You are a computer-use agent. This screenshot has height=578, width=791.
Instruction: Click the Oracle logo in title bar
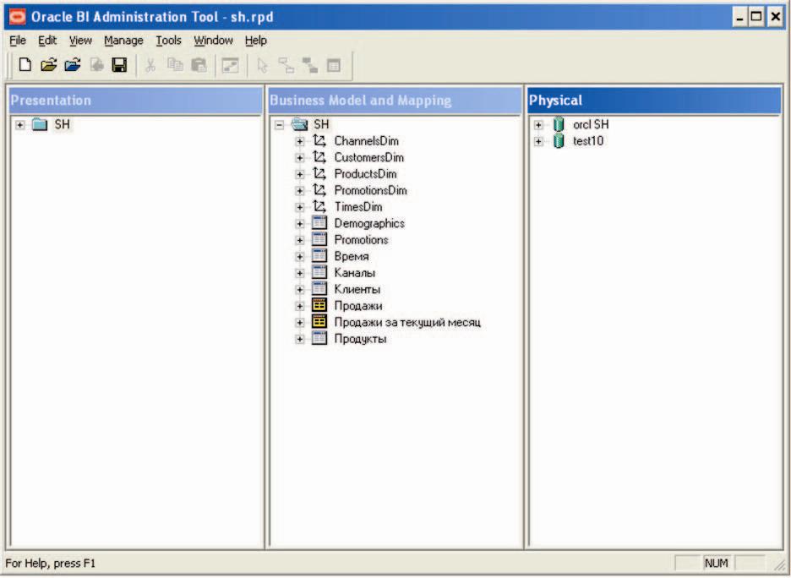(17, 17)
